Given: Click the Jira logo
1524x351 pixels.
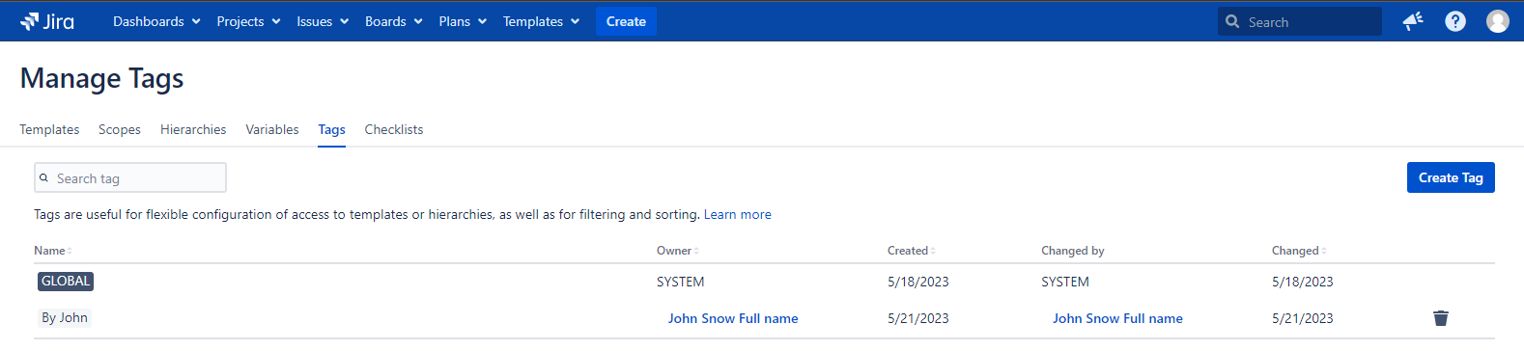Looking at the screenshot, I should tap(47, 21).
